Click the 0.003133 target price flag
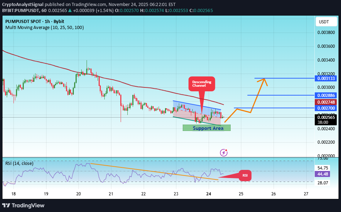This screenshot has width=341, height=212. [x=325, y=79]
